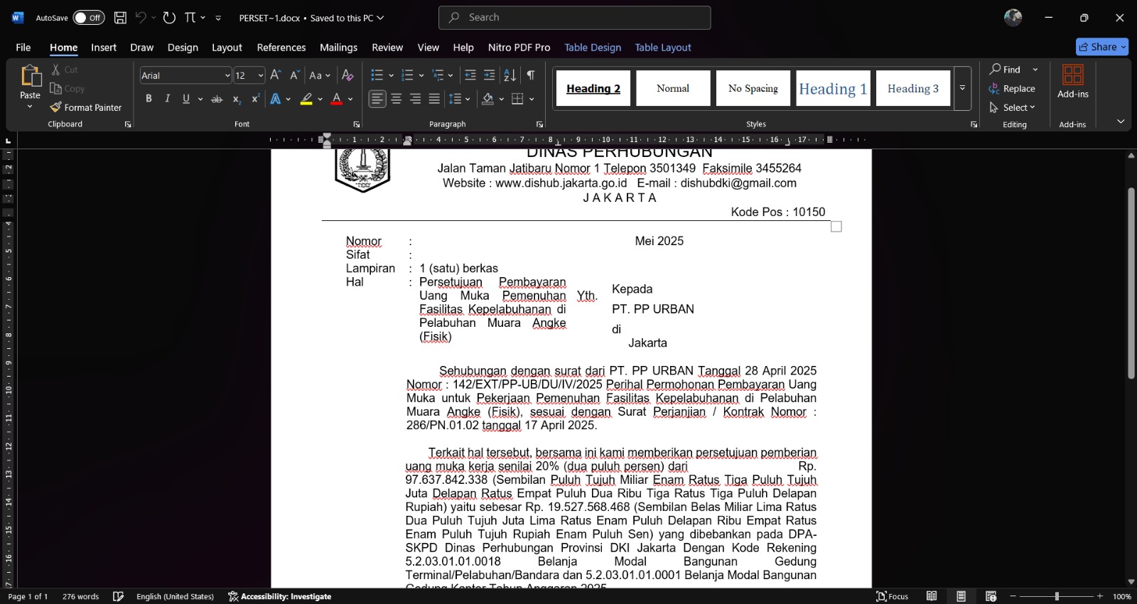Toggle Focus mode in status bar
Screen dimensions: 1137x604
click(893, 596)
